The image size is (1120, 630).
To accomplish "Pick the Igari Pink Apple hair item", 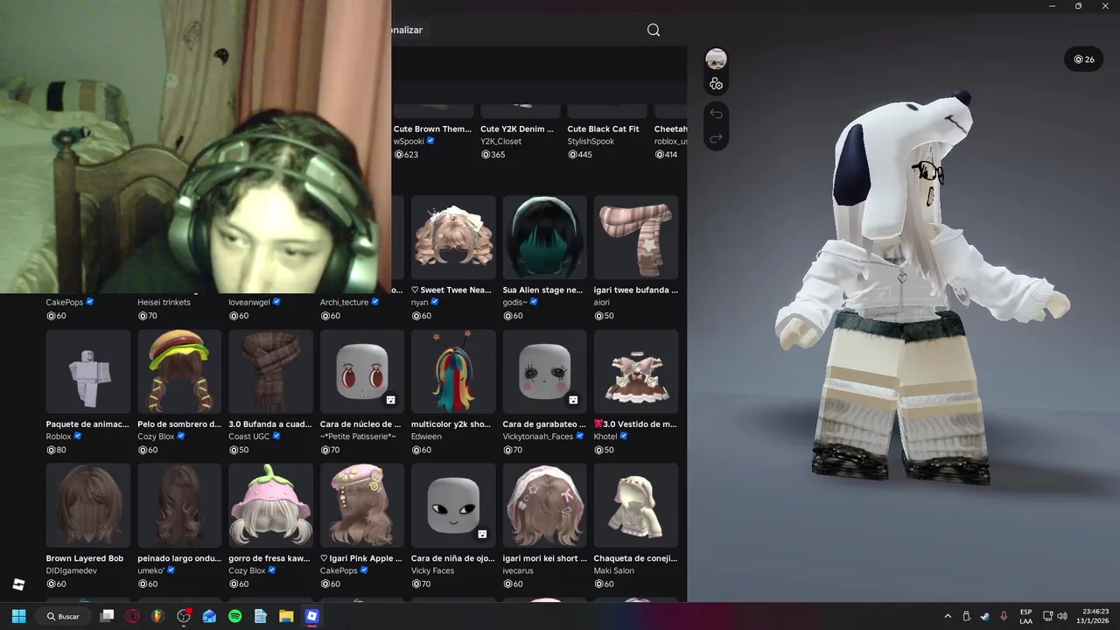I will (362, 505).
